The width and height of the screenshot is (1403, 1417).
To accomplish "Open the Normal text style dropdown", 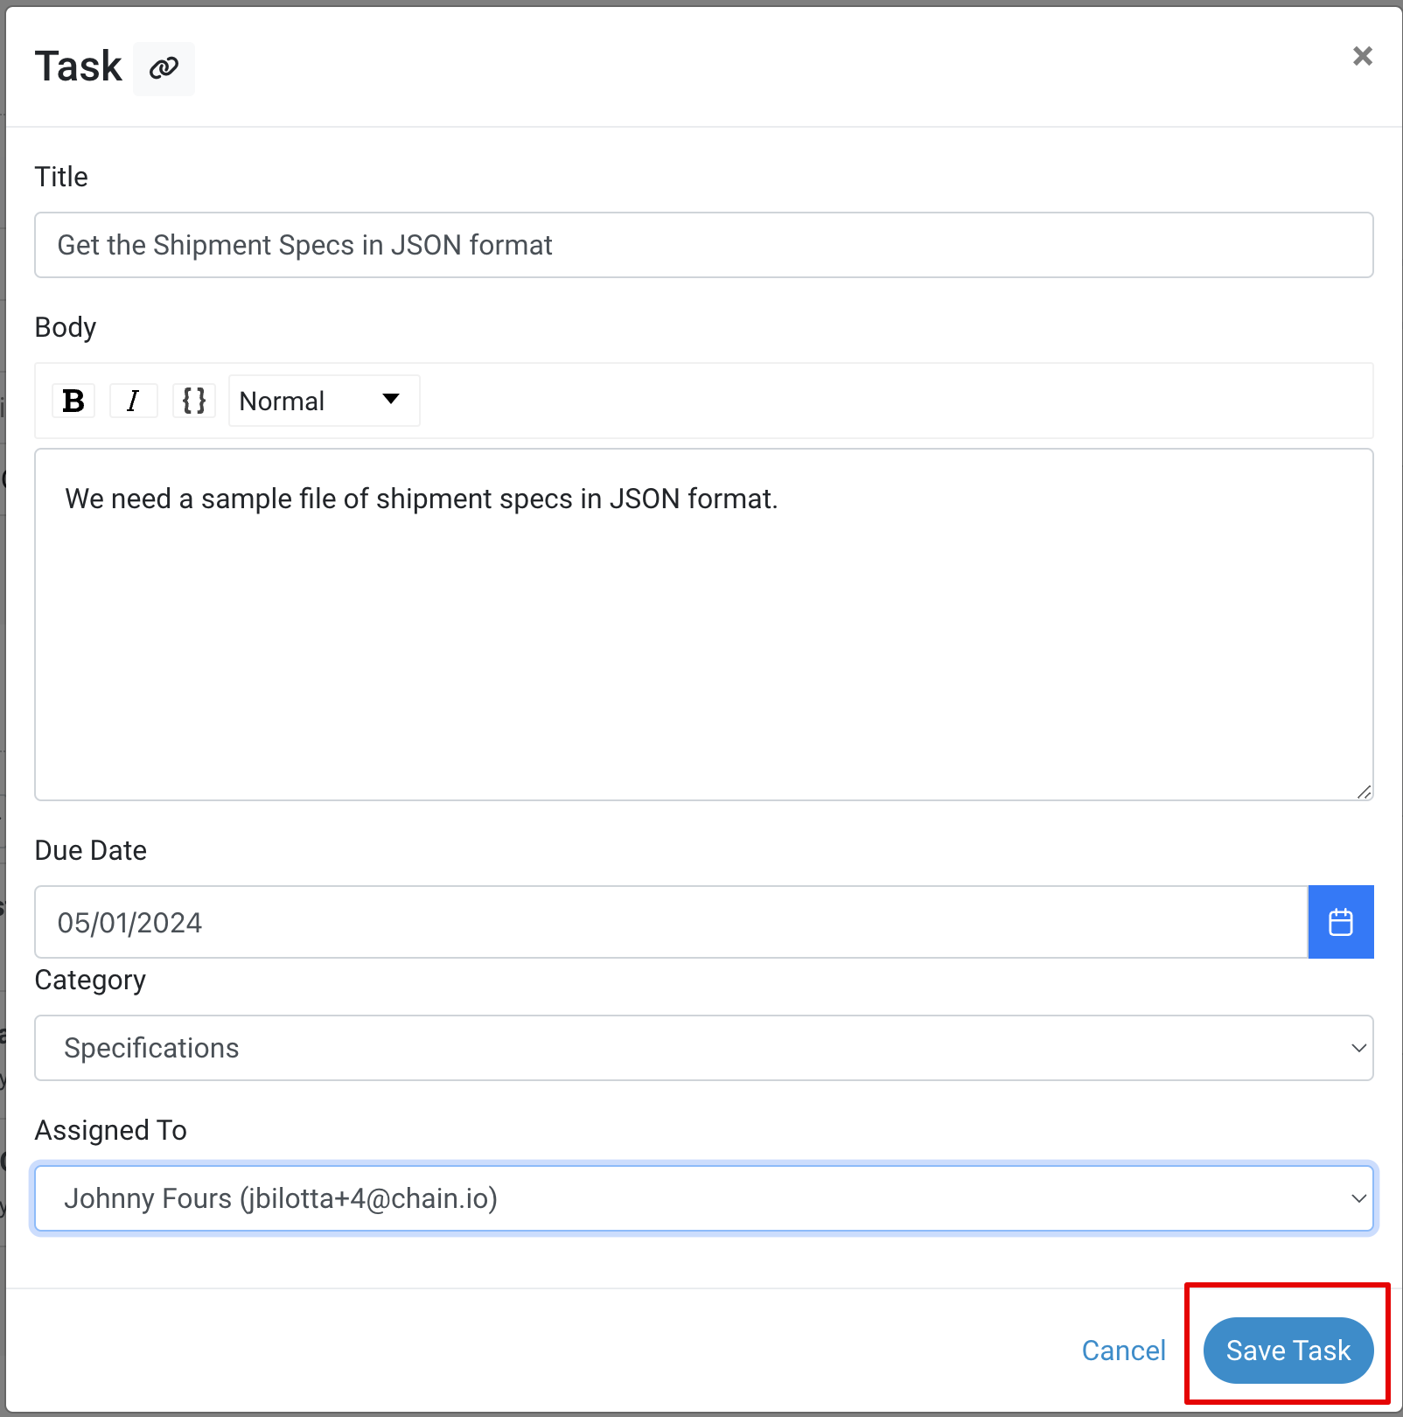I will click(x=324, y=401).
